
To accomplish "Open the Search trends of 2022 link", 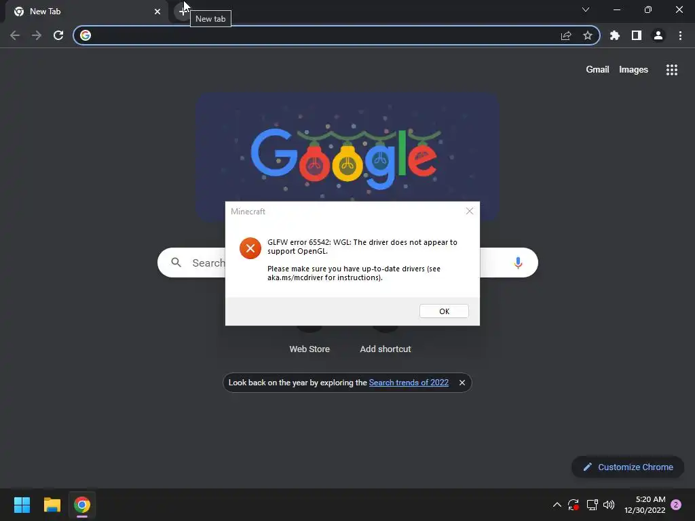I will pos(409,383).
